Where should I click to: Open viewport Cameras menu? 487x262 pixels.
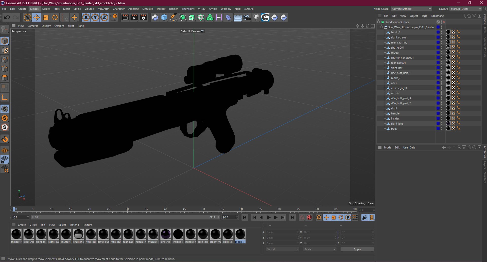click(33, 26)
